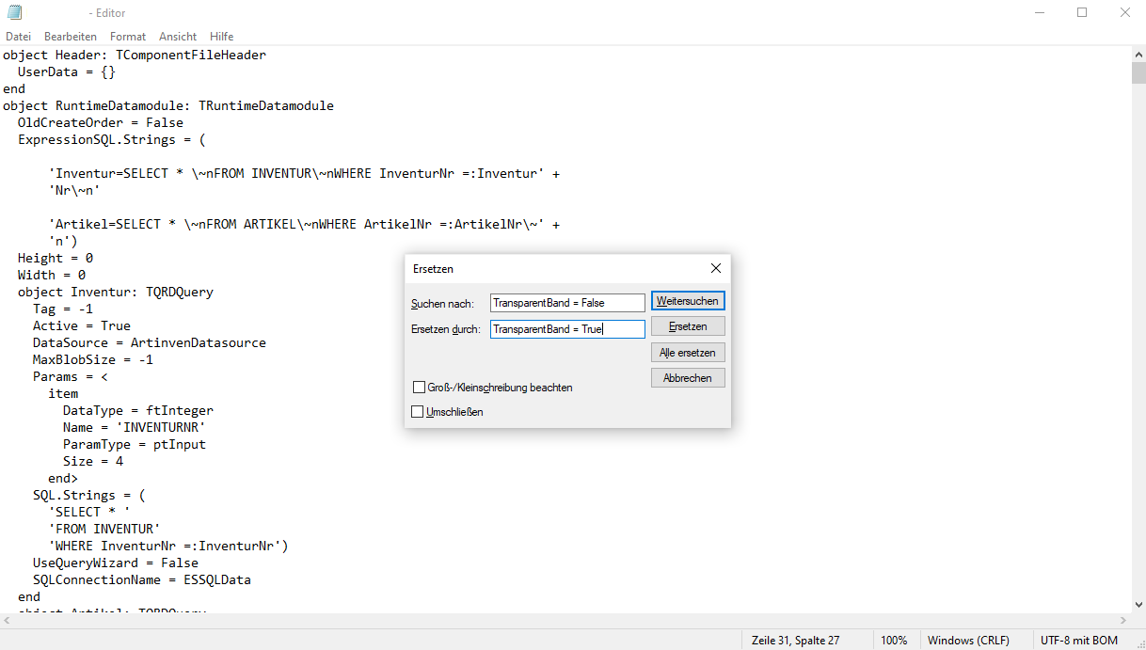Click horizontal scrollbar right arrow
1146x650 pixels.
point(1122,621)
